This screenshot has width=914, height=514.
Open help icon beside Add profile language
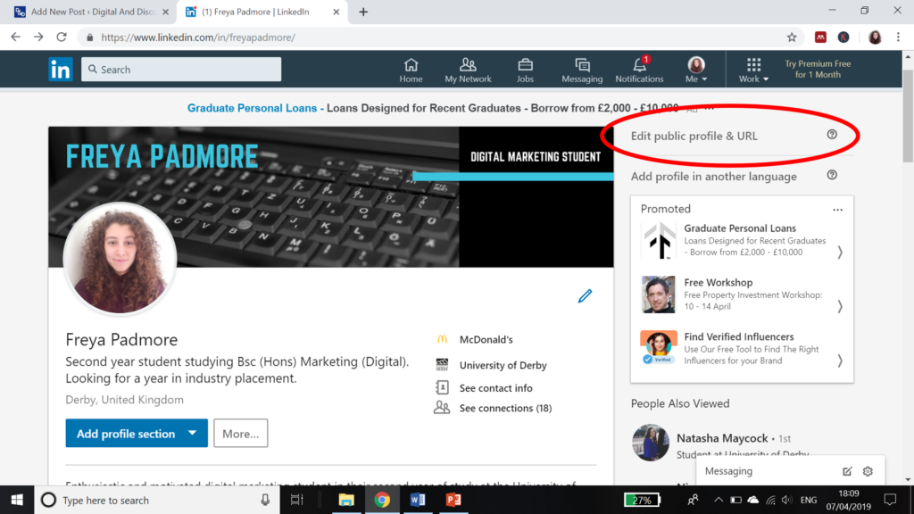(x=832, y=175)
